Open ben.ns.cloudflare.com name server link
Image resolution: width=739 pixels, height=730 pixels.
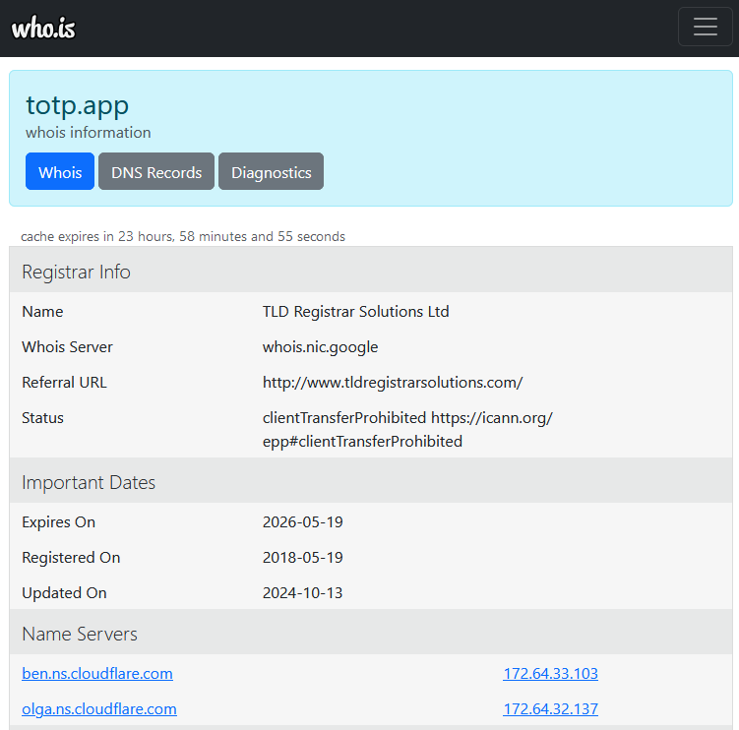coord(97,674)
